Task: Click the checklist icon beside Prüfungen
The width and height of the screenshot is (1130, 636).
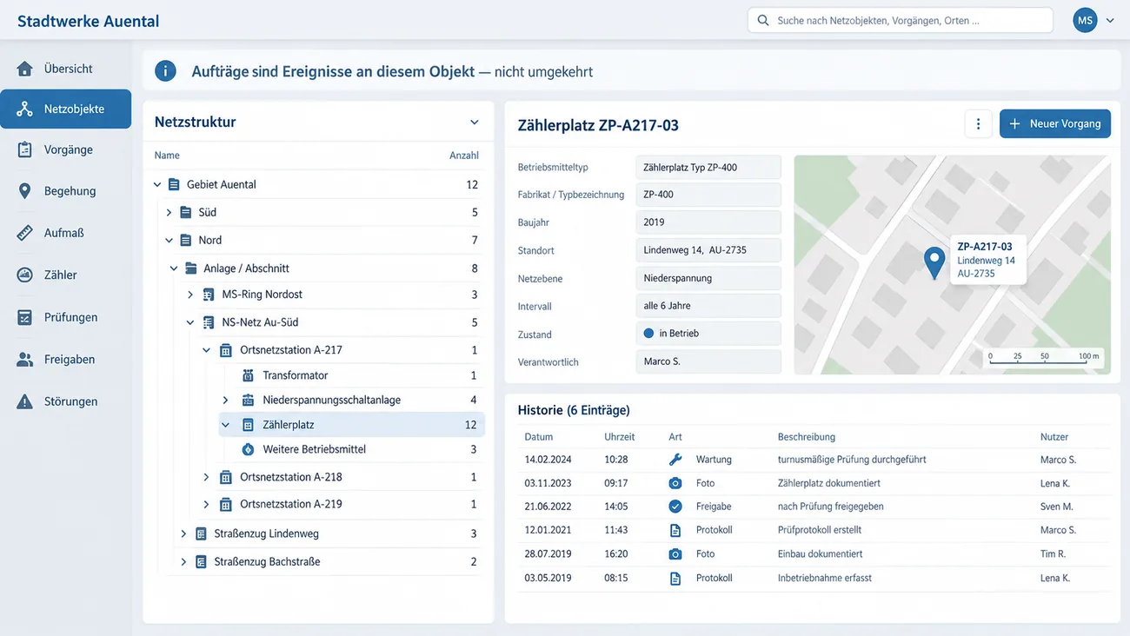Action: tap(24, 317)
